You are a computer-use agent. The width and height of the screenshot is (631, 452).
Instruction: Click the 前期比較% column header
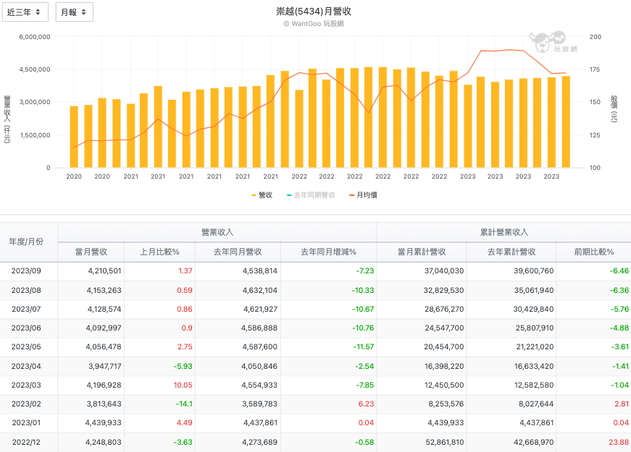(x=593, y=252)
